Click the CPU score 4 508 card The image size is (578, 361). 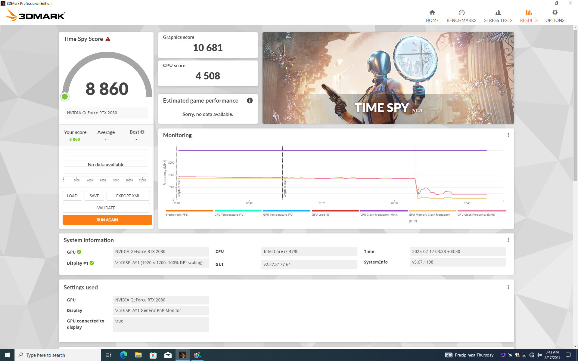point(208,73)
